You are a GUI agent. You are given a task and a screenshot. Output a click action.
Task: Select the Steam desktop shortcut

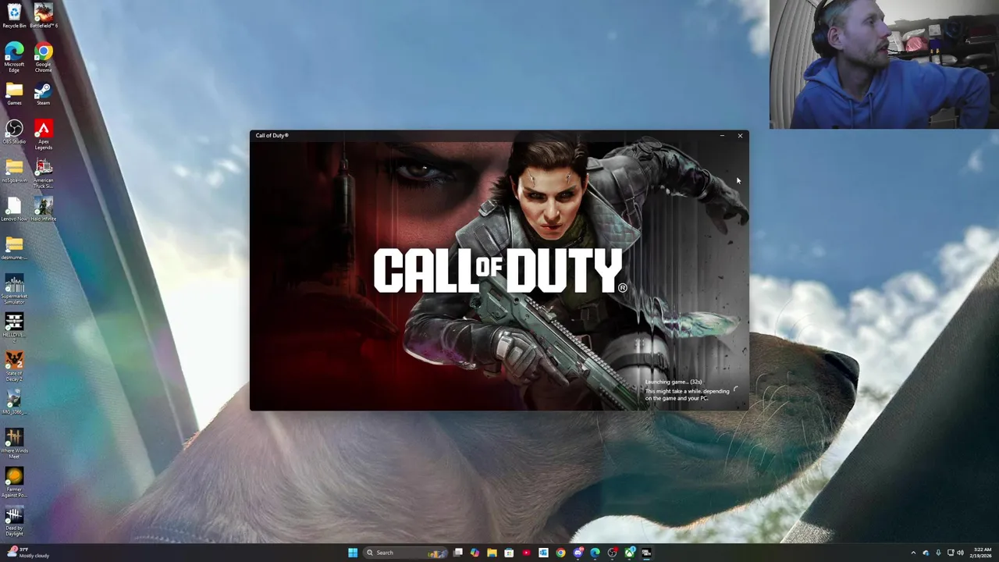click(x=43, y=94)
